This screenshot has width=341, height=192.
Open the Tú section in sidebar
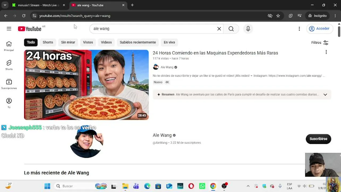pyautogui.click(x=9, y=103)
